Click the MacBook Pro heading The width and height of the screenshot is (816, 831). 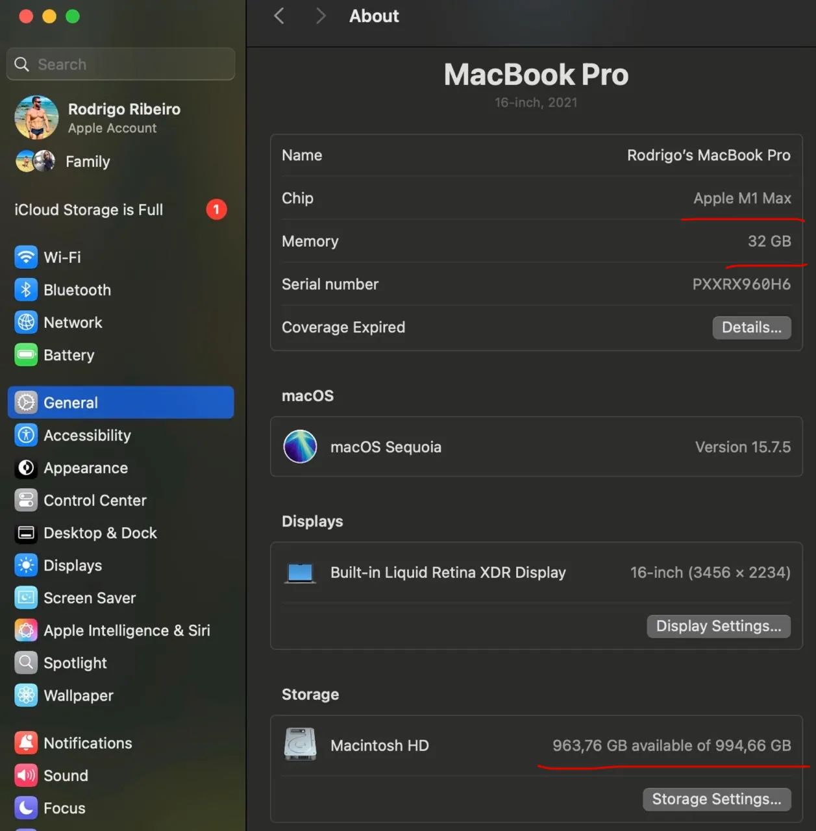(x=536, y=74)
